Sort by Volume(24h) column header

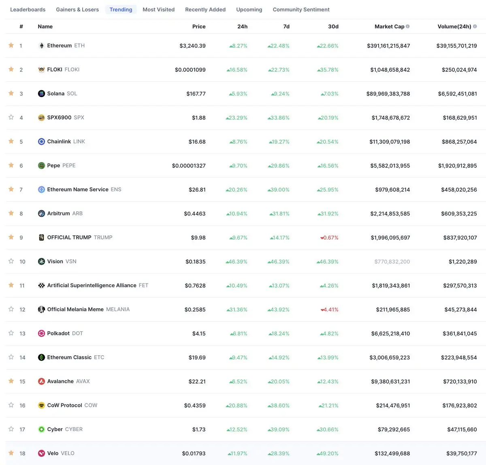454,26
